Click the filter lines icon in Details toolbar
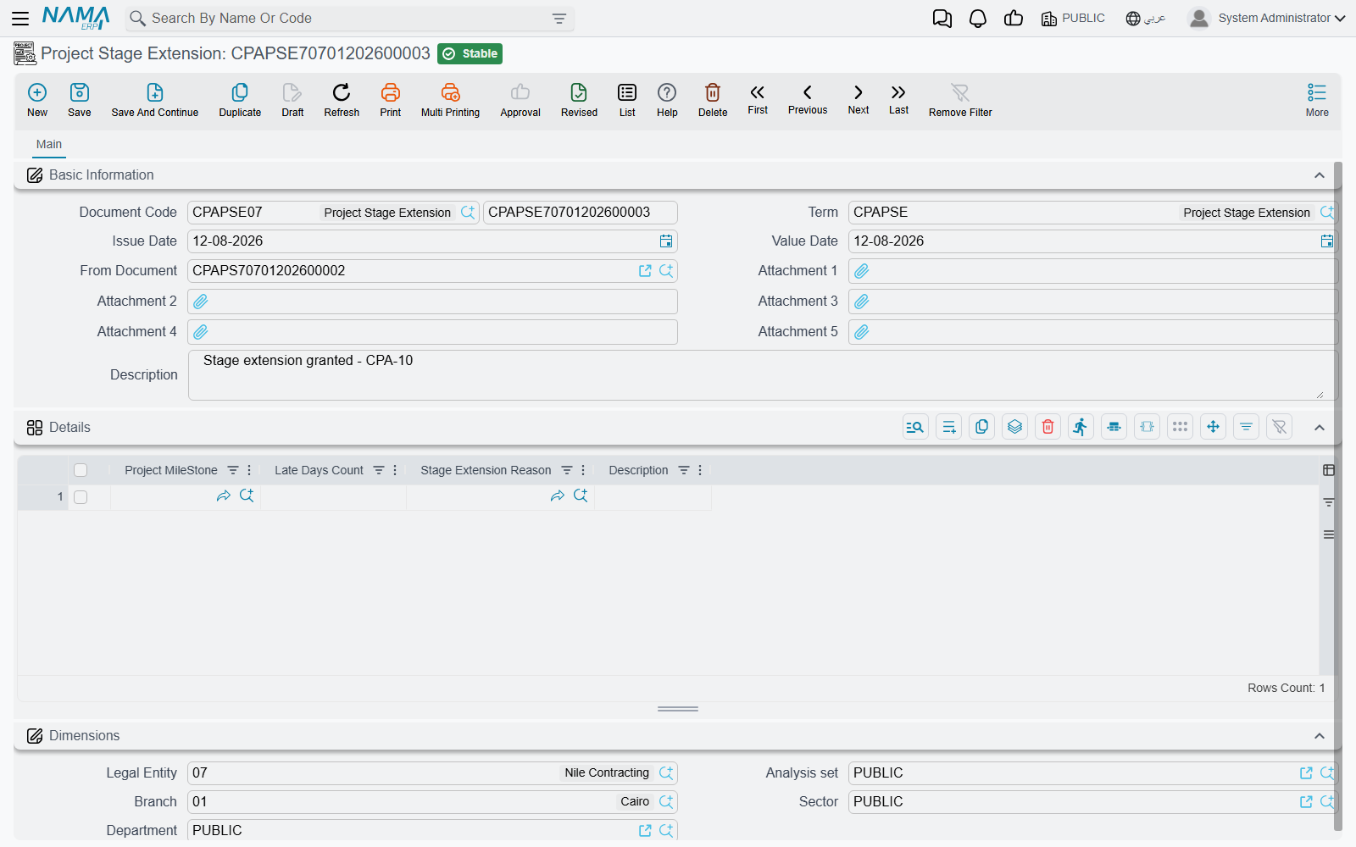Viewport: 1356px width, 847px height. tap(1246, 427)
